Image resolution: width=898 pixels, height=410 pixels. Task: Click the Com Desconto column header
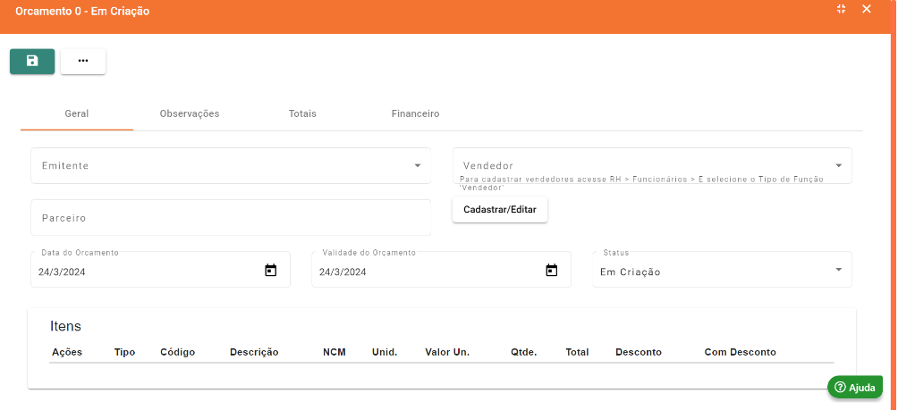coord(740,352)
